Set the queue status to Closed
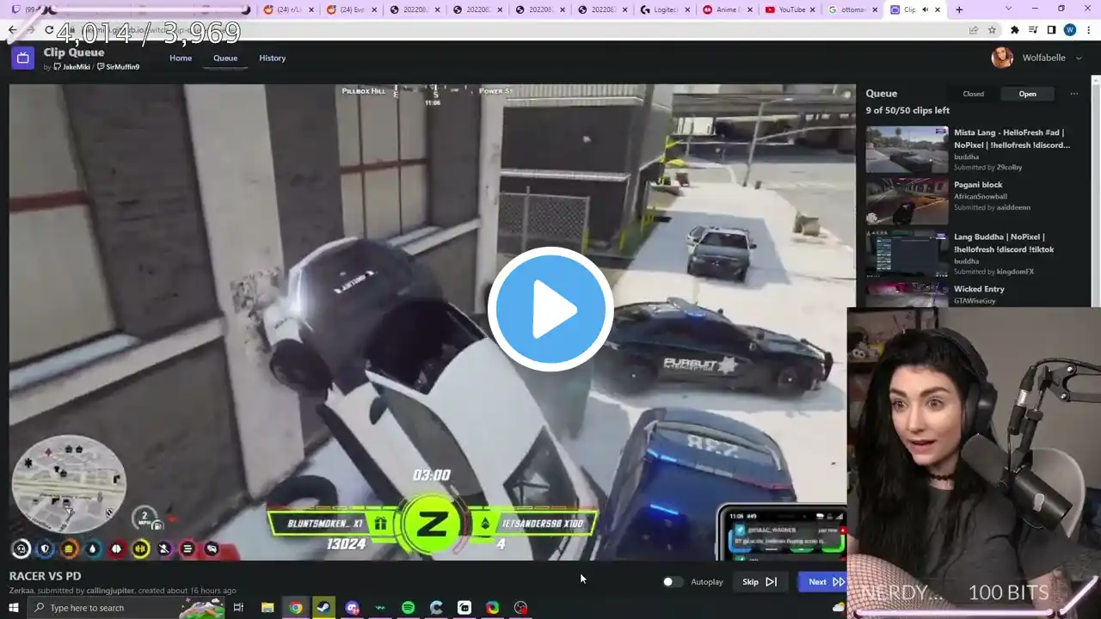This screenshot has width=1101, height=619. pyautogui.click(x=973, y=94)
